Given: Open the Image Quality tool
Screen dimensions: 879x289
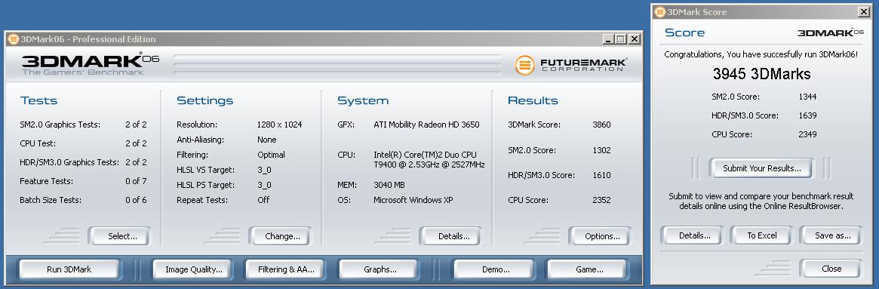Looking at the screenshot, I should 193,269.
